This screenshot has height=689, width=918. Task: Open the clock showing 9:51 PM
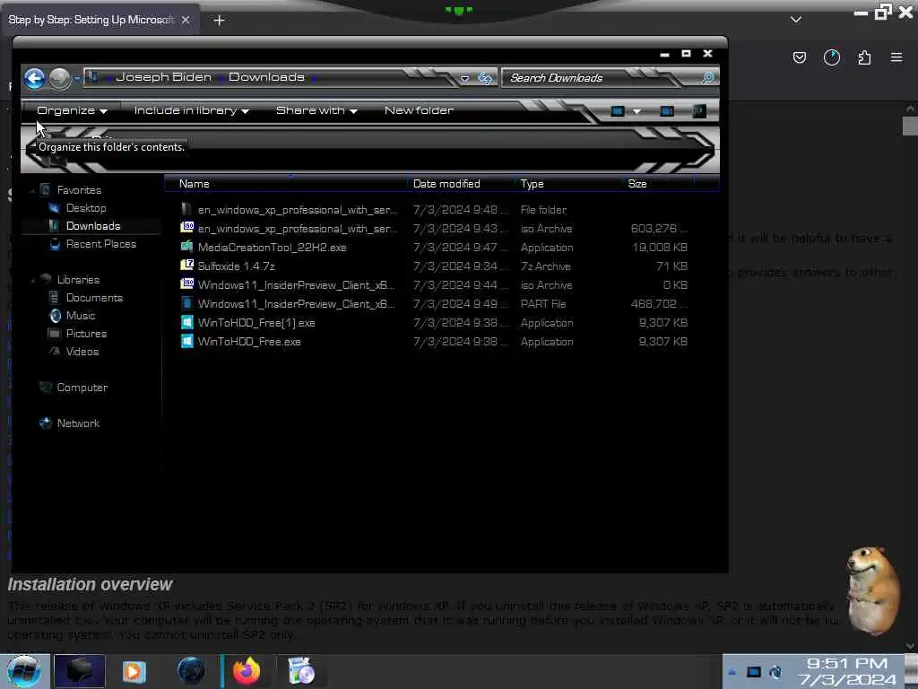[847, 671]
